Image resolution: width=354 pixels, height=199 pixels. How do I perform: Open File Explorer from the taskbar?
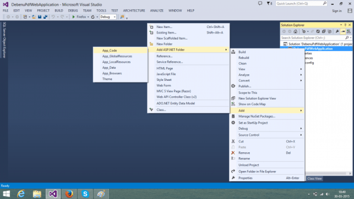click(x=37, y=194)
